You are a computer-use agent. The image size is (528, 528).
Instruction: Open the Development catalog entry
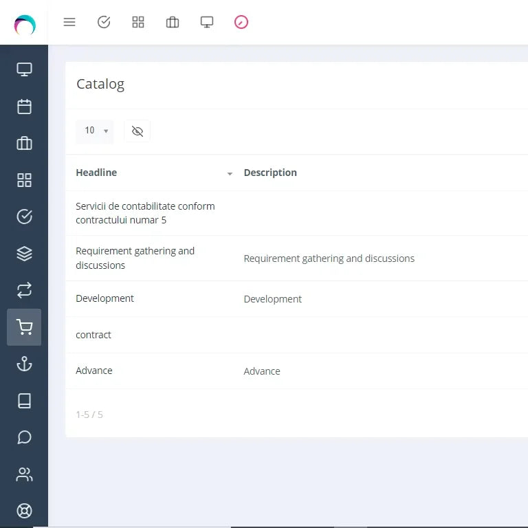pyautogui.click(x=104, y=298)
